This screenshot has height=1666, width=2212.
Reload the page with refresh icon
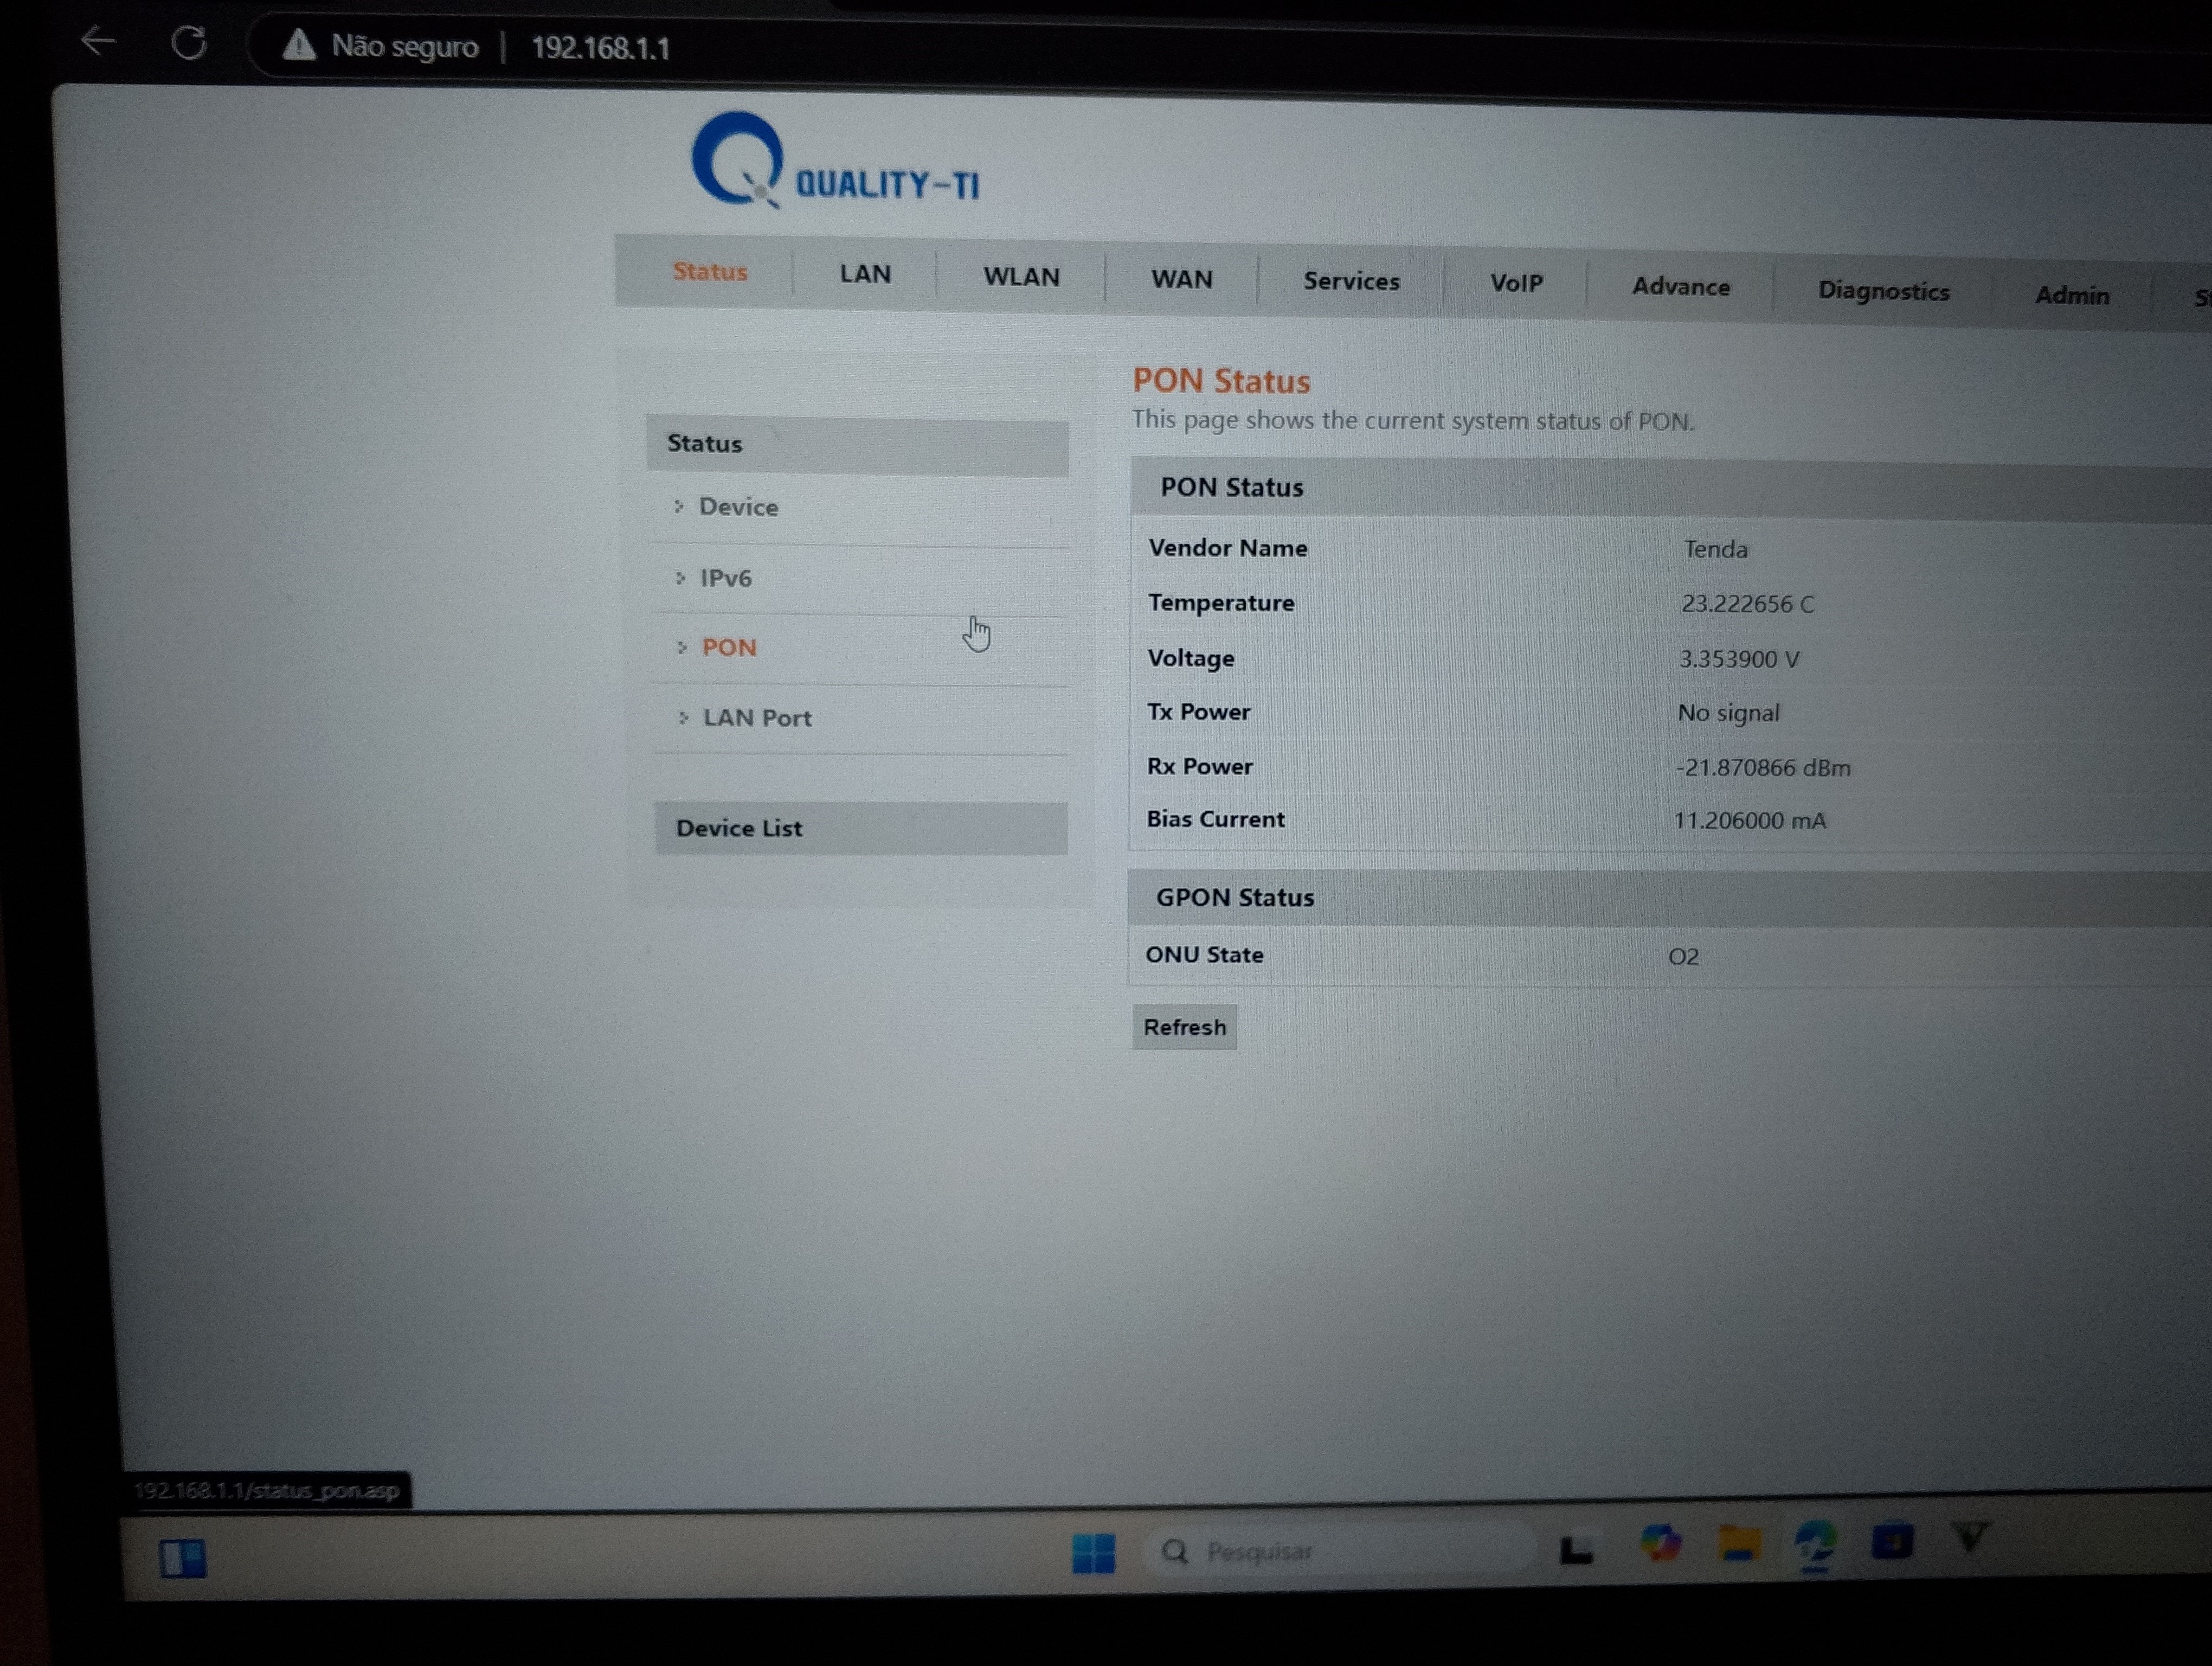click(189, 43)
